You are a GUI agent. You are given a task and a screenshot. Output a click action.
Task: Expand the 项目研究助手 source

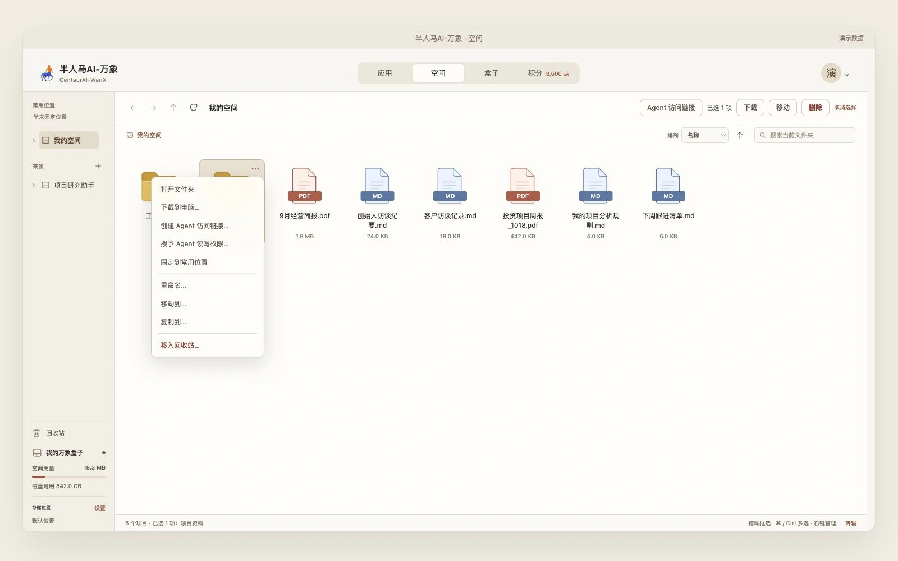pyautogui.click(x=34, y=185)
